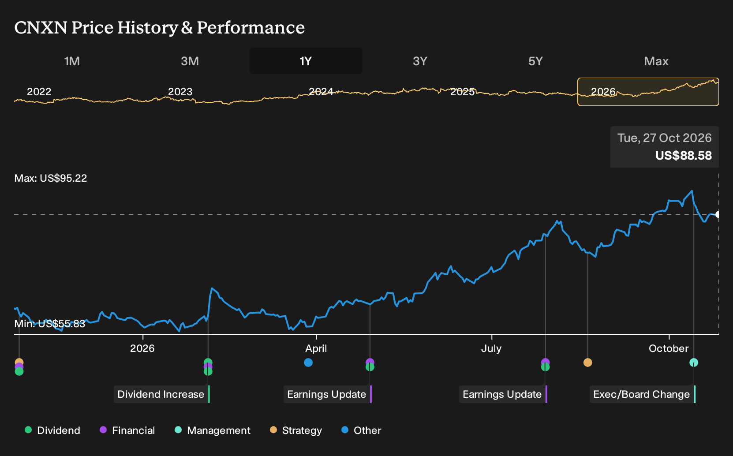
Task: Click the highlighted 2026 range selector window
Action: coord(648,92)
